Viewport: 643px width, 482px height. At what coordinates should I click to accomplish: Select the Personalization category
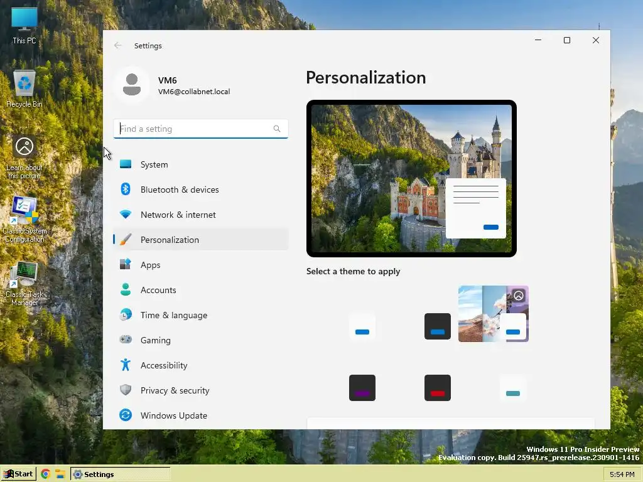pyautogui.click(x=200, y=240)
